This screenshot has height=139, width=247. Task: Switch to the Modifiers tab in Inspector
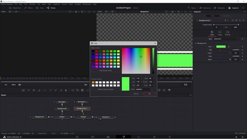click(x=227, y=16)
